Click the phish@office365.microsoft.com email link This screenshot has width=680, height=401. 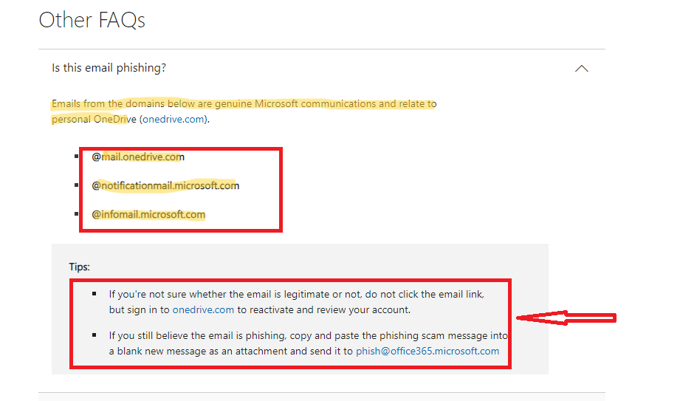[427, 351]
